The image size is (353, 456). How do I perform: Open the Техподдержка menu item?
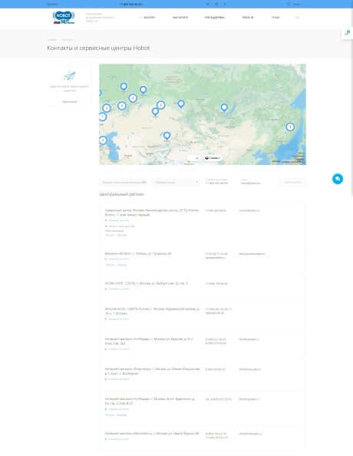click(214, 18)
